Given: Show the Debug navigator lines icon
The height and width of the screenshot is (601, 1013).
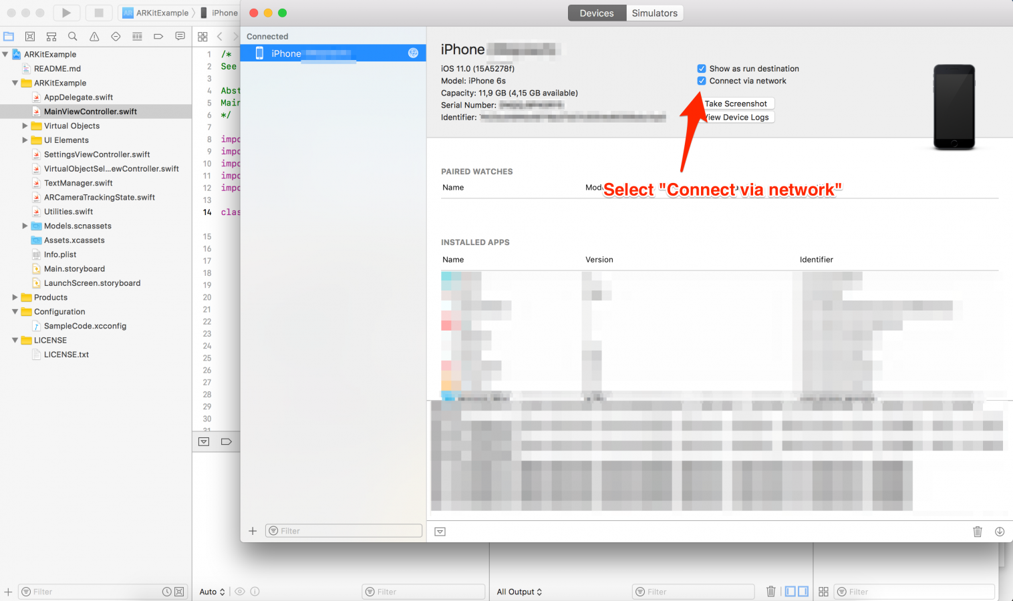Looking at the screenshot, I should tap(137, 37).
